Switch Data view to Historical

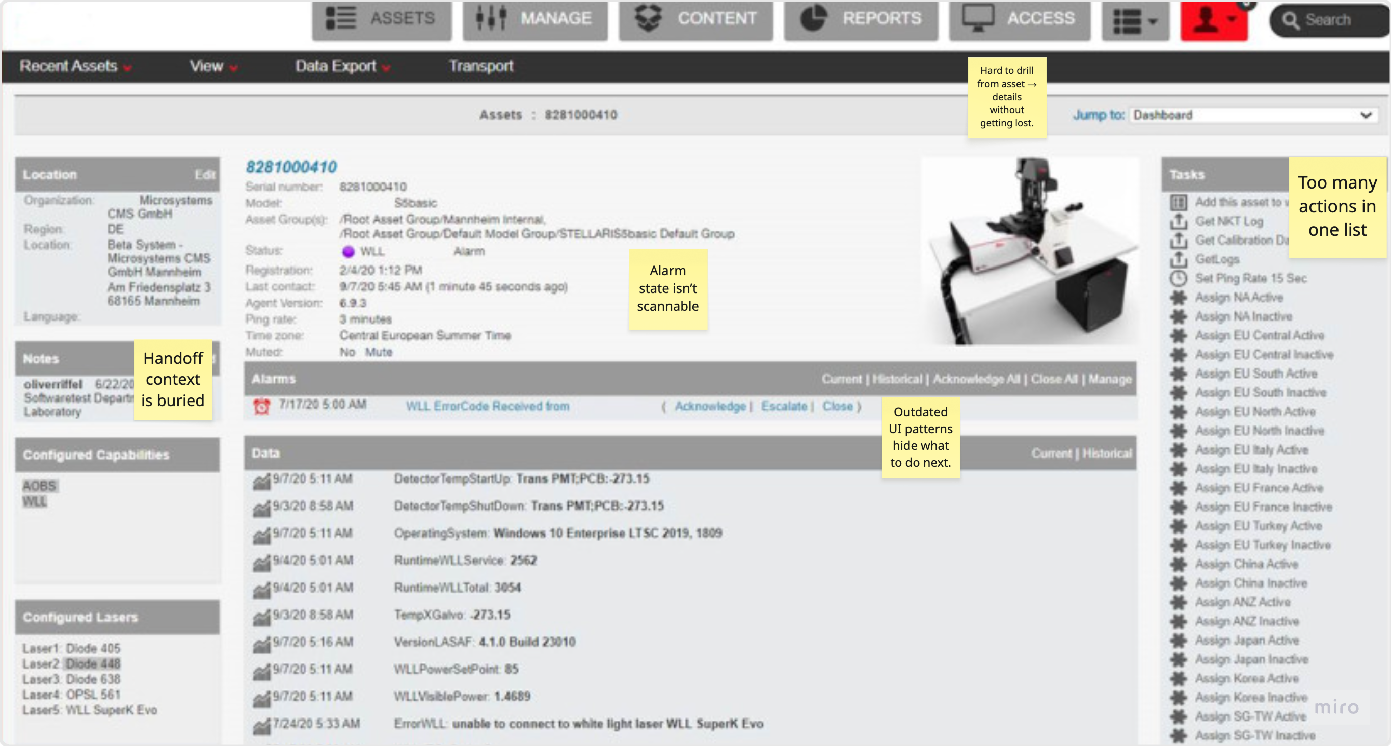(1107, 454)
